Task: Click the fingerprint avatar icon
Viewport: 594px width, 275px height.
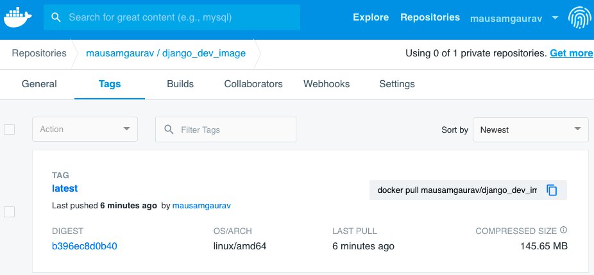Action: 579,18
